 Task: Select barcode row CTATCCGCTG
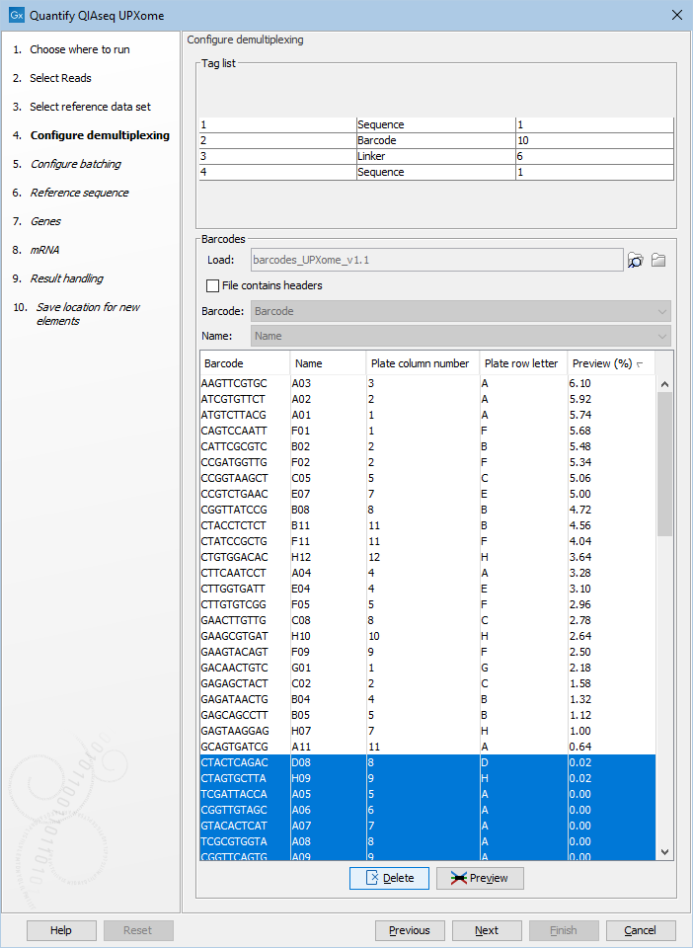[427, 541]
